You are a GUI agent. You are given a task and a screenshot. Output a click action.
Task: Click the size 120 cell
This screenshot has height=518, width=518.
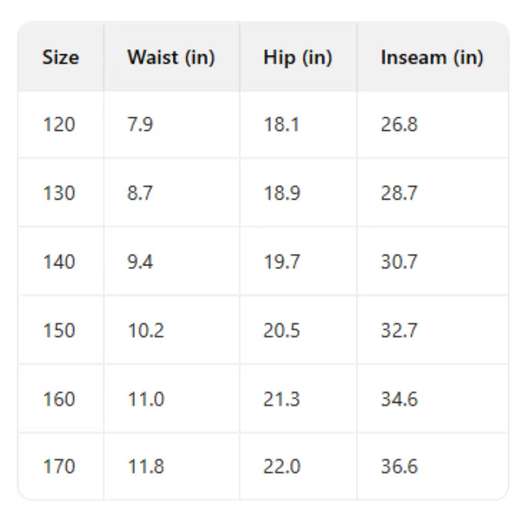pyautogui.click(x=59, y=124)
